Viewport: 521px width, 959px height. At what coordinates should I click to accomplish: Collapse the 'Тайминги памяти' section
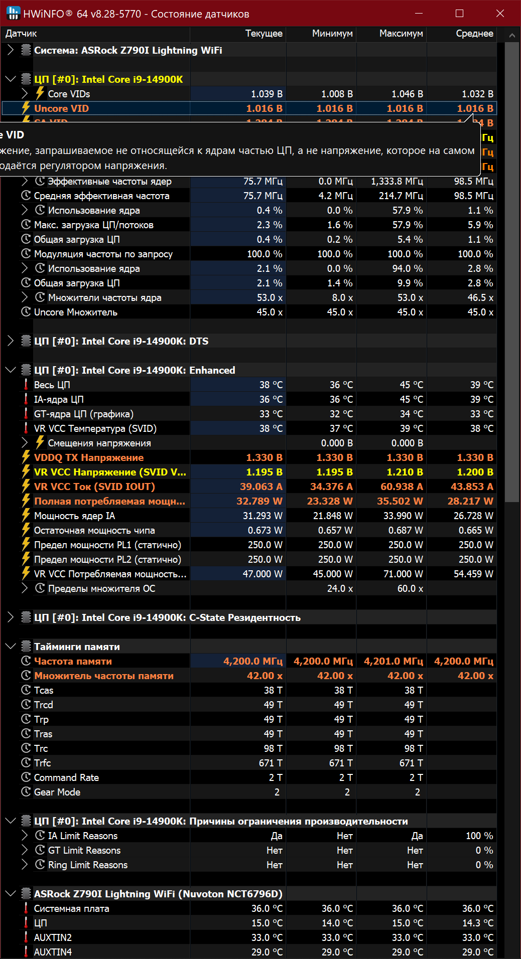click(11, 647)
